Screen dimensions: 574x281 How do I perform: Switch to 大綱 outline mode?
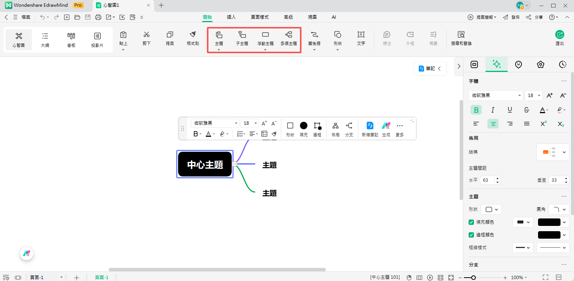45,39
